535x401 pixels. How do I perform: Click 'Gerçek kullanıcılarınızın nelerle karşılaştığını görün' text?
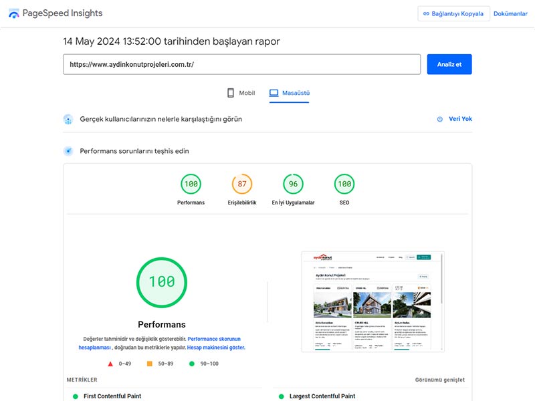160,119
